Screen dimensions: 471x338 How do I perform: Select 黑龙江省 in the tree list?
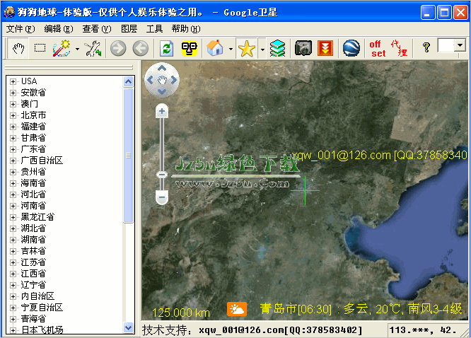(37, 217)
